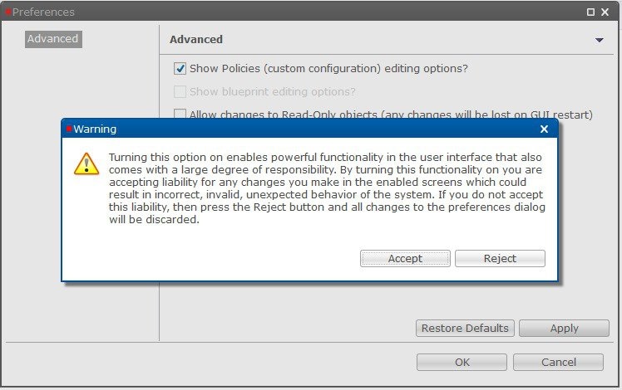This screenshot has width=622, height=390.
Task: Click the red icon beside Warning title
Action: 69,129
